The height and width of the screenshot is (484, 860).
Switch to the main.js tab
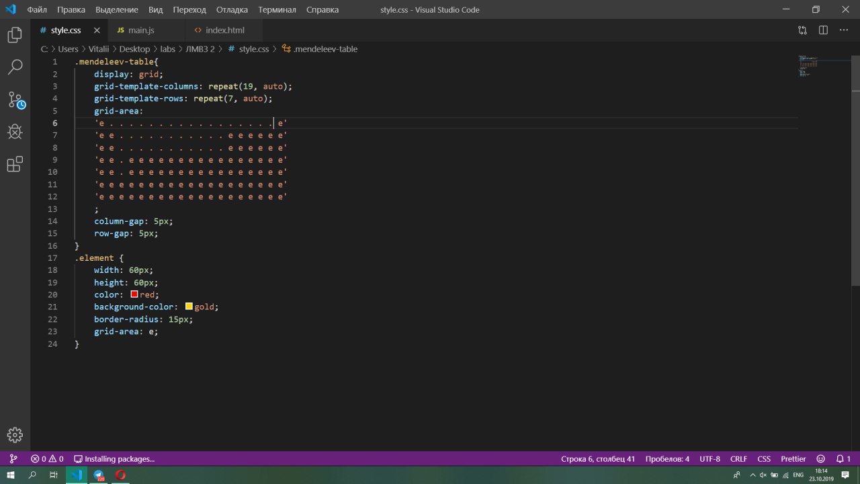141,30
